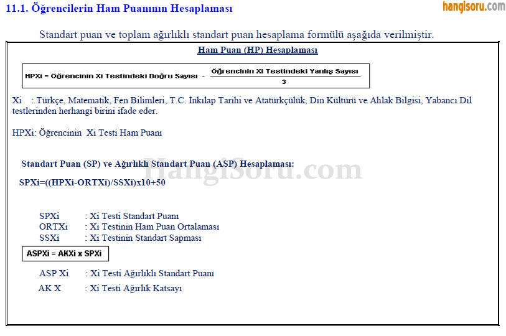Click the heading '11.1. Öğrencilerin Ham Puanının Hesaplaması'
Image resolution: width=506 pixels, height=336 pixels.
tap(119, 8)
